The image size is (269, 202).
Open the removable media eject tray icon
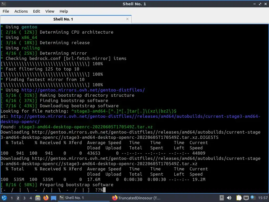[x=222, y=198]
